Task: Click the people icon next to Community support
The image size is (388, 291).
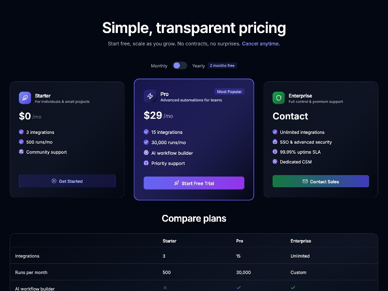Action: 21,152
